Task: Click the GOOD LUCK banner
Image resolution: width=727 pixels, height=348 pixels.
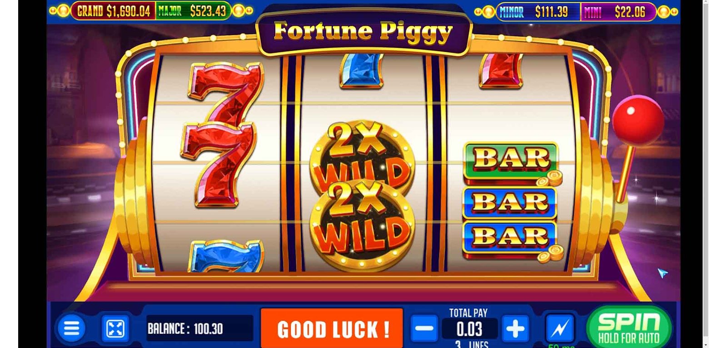Action: click(x=332, y=328)
